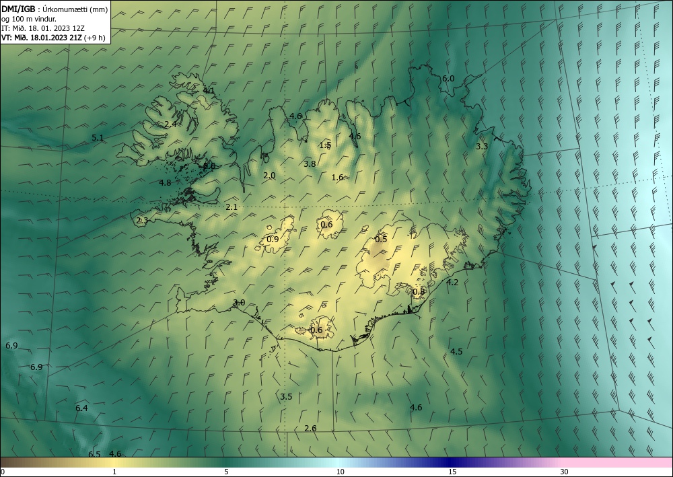
Task: Select the 'og 100 m vindur.' legend line
Action: coord(29,19)
